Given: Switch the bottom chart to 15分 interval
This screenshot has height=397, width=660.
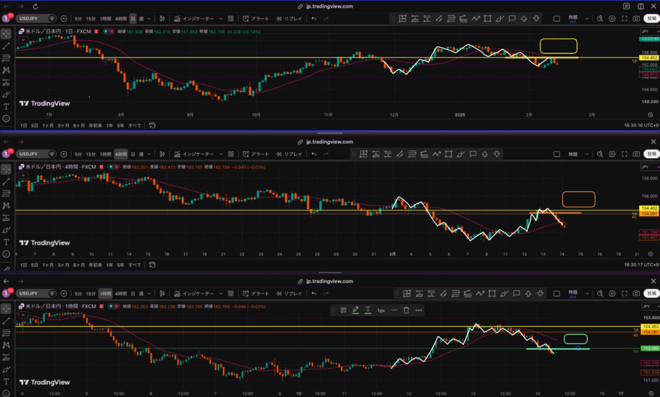Looking at the screenshot, I should tap(90, 293).
